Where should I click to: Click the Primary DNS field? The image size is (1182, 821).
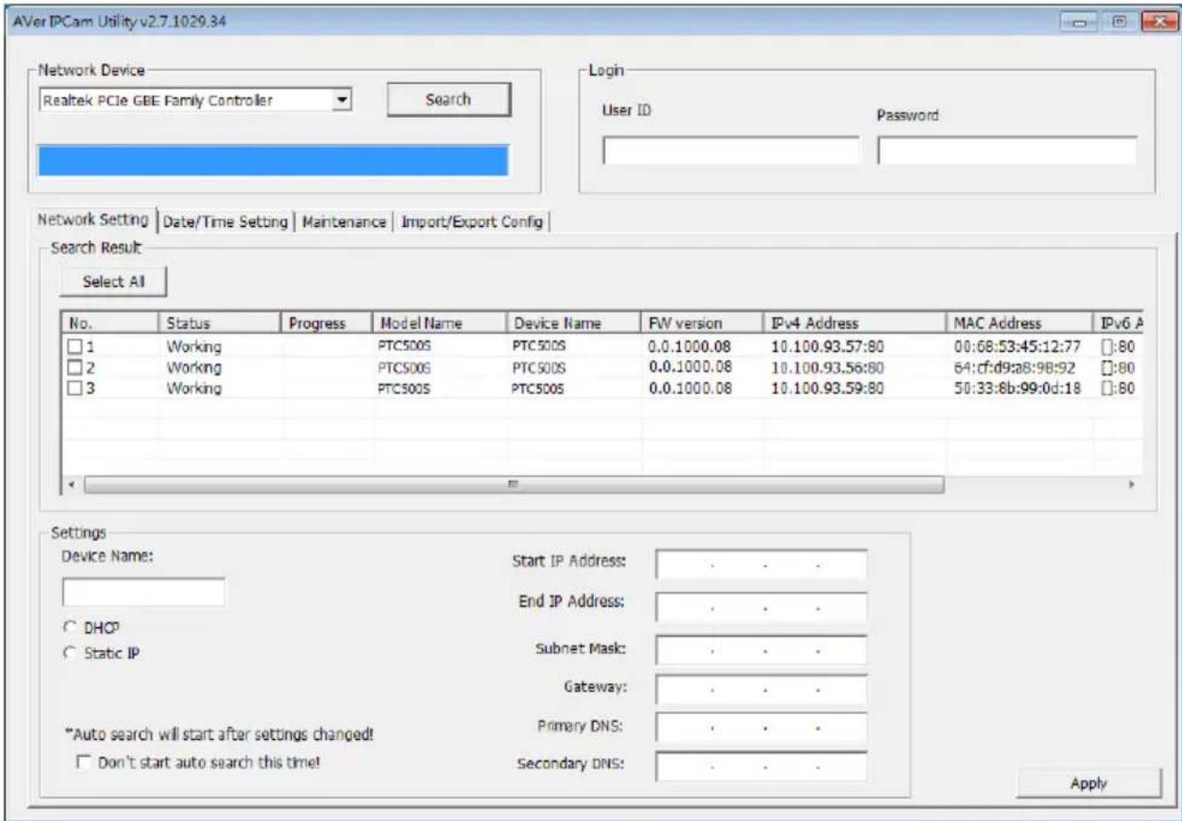click(761, 726)
